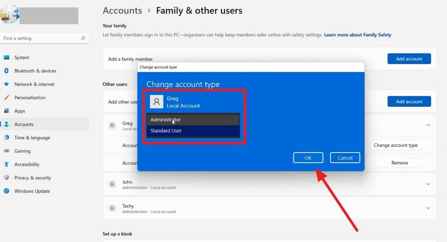Click the Privacy & security shield icon
The width and height of the screenshot is (447, 242).
tap(6, 178)
